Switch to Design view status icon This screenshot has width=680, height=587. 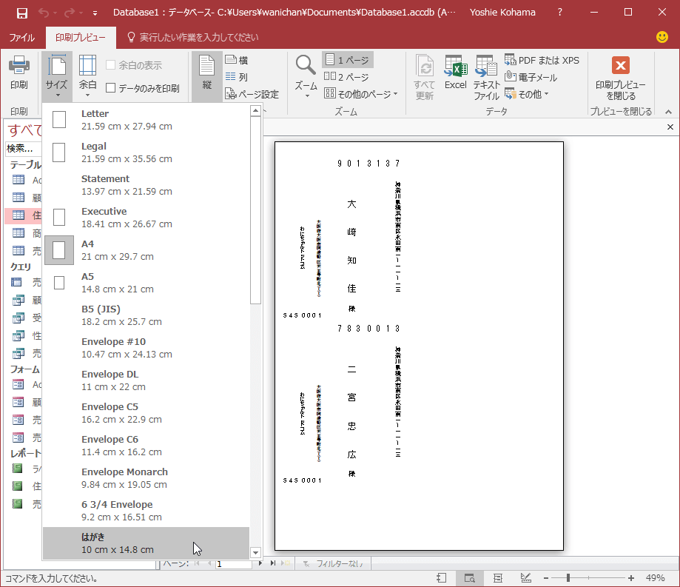pos(525,578)
